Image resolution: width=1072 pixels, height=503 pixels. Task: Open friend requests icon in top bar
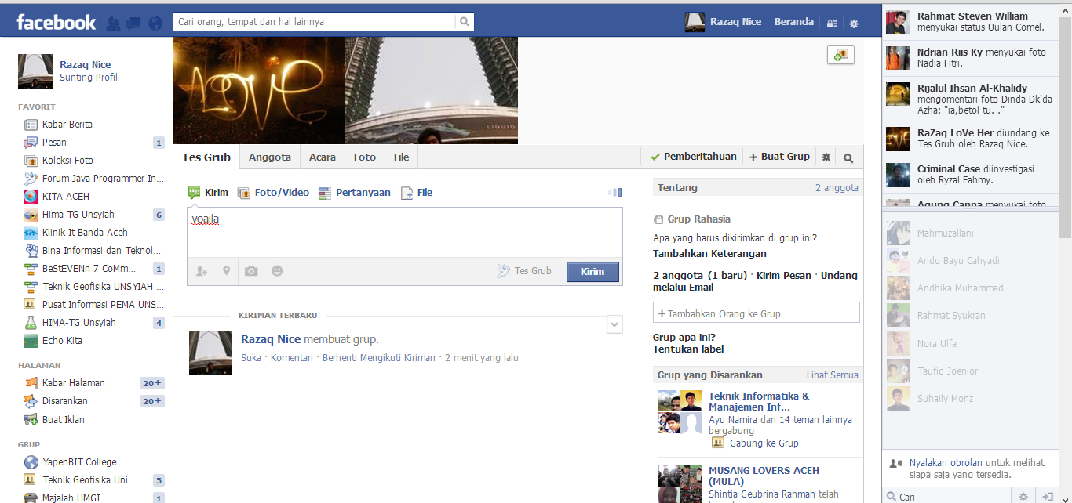tap(113, 24)
